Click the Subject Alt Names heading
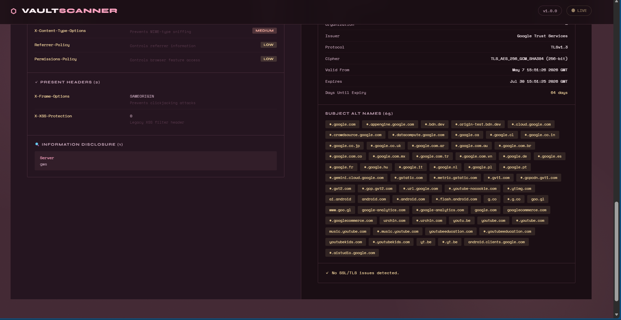 click(359, 113)
